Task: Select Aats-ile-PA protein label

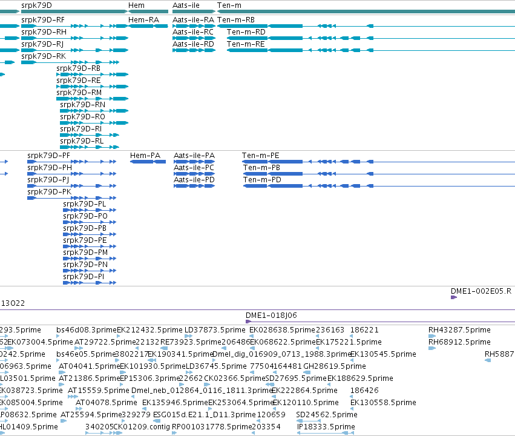Action: (x=194, y=156)
